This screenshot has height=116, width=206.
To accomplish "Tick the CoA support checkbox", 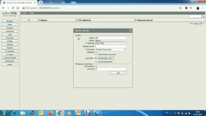I will pyautogui.click(x=96, y=66).
